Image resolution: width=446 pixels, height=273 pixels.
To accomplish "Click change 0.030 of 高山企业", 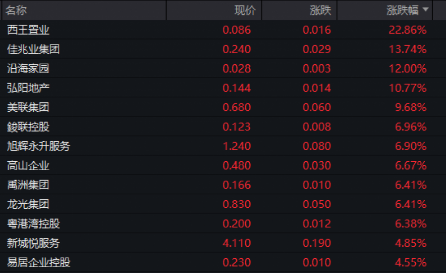I will (317, 166).
